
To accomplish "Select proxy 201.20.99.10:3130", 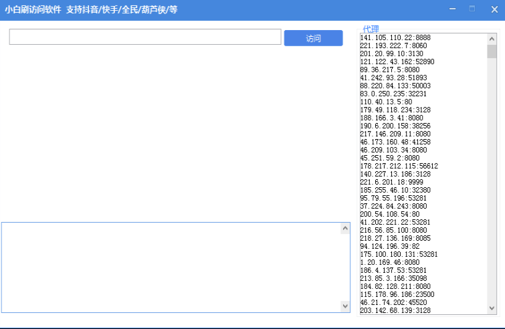I will coord(392,53).
